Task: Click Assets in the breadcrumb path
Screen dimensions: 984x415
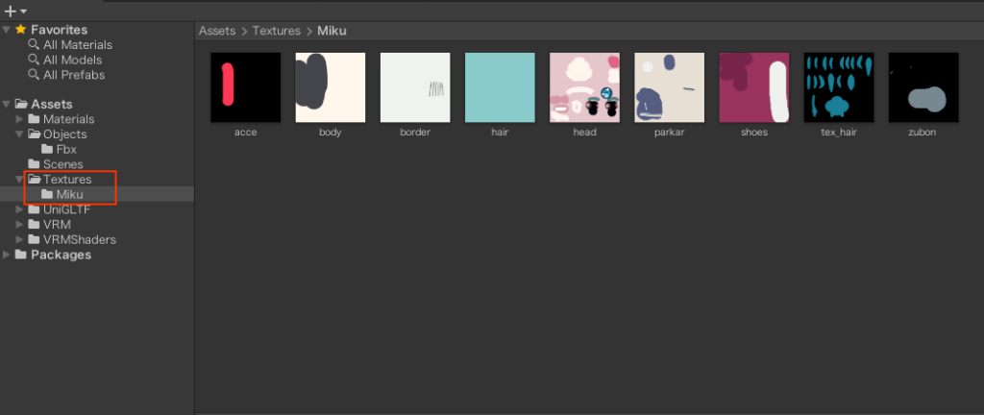Action: 217,31
